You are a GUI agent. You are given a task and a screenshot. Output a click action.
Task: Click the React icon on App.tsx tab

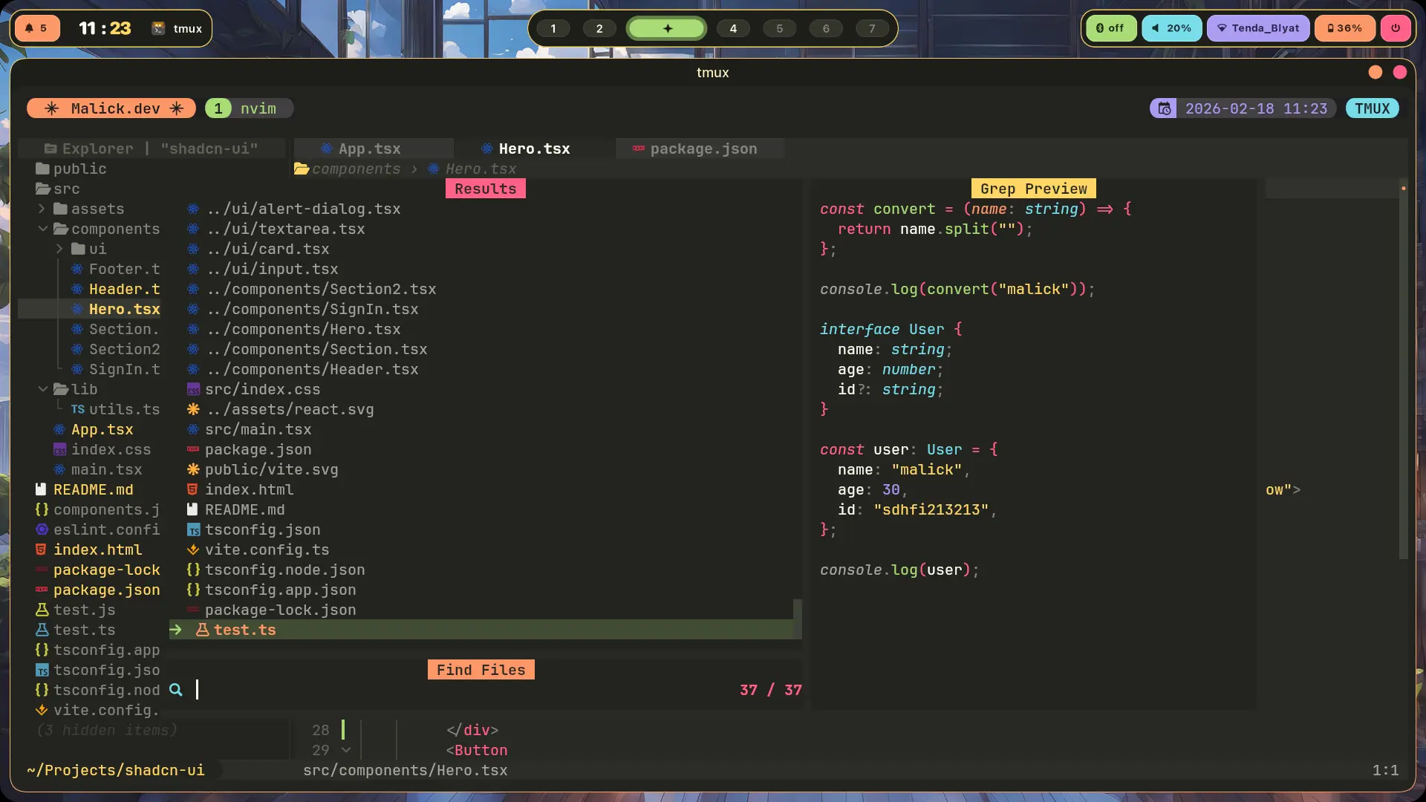tap(326, 149)
